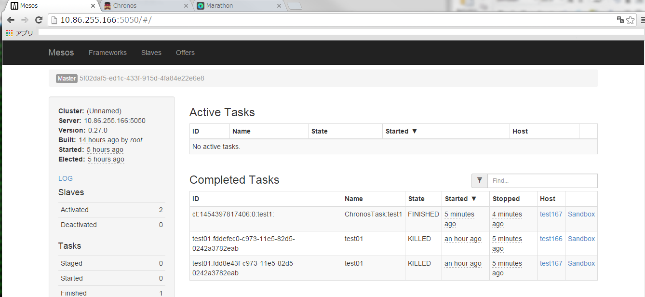Click the browser forward arrow
Viewport: 645px width, 297px height.
click(x=25, y=20)
